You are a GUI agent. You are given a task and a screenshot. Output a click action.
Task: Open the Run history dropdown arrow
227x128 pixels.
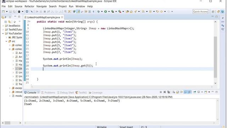click(109, 11)
